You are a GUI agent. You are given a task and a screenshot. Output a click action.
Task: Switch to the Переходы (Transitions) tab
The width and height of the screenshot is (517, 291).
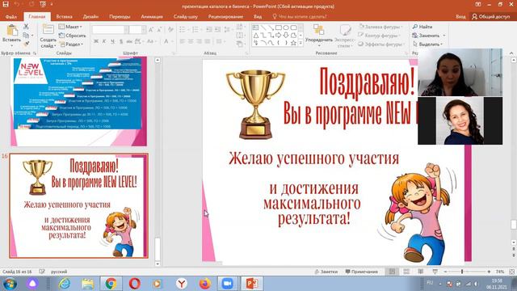120,16
